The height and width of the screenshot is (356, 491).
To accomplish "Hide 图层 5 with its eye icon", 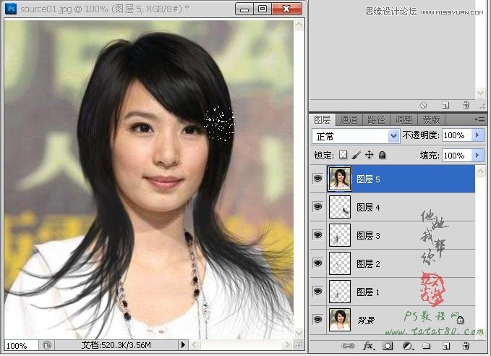I will pyautogui.click(x=318, y=179).
